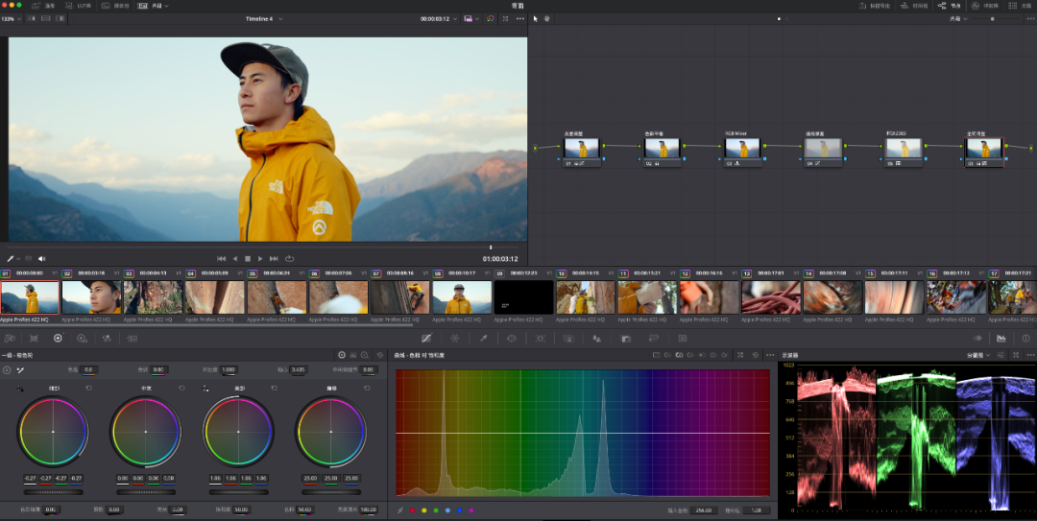This screenshot has width=1037, height=521.
Task: Select clip 09 black thumbnail
Action: coord(523,296)
